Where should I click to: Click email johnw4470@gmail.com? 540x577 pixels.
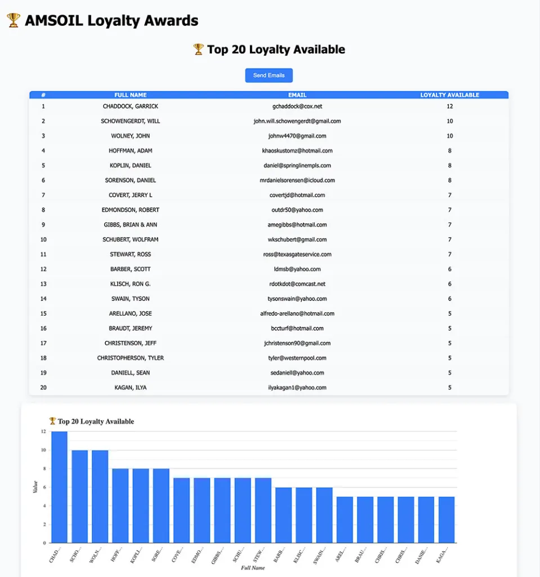tap(297, 136)
